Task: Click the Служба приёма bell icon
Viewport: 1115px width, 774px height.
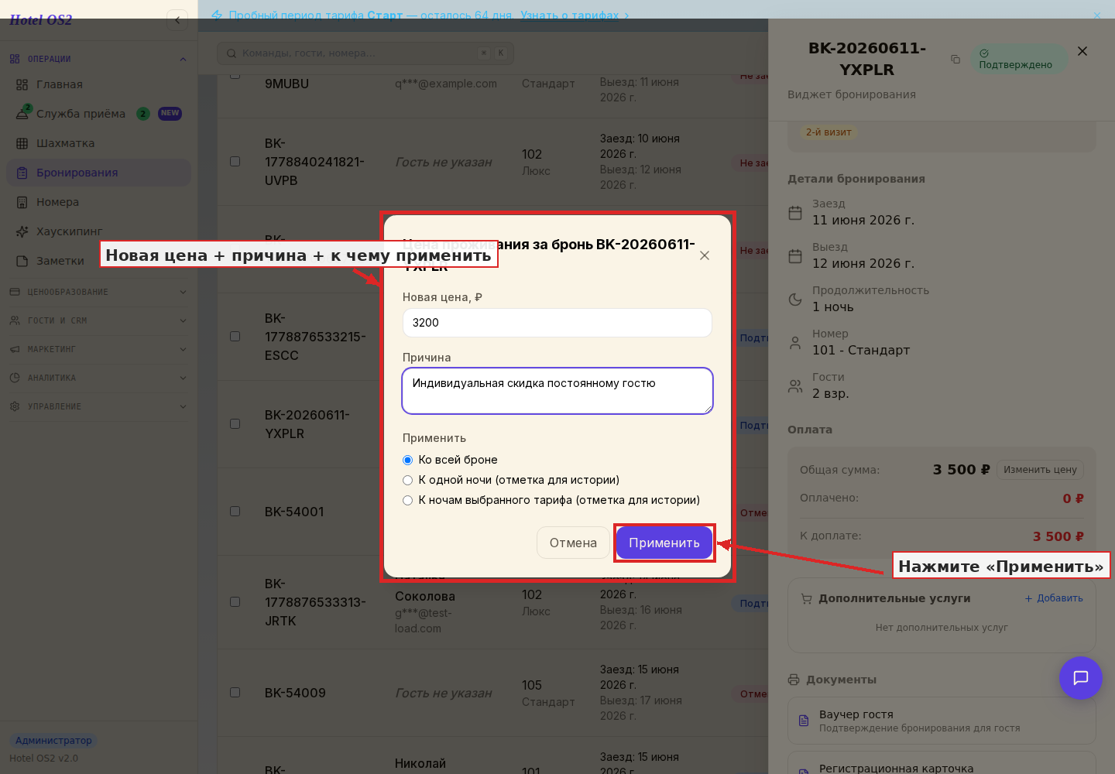Action: point(22,114)
